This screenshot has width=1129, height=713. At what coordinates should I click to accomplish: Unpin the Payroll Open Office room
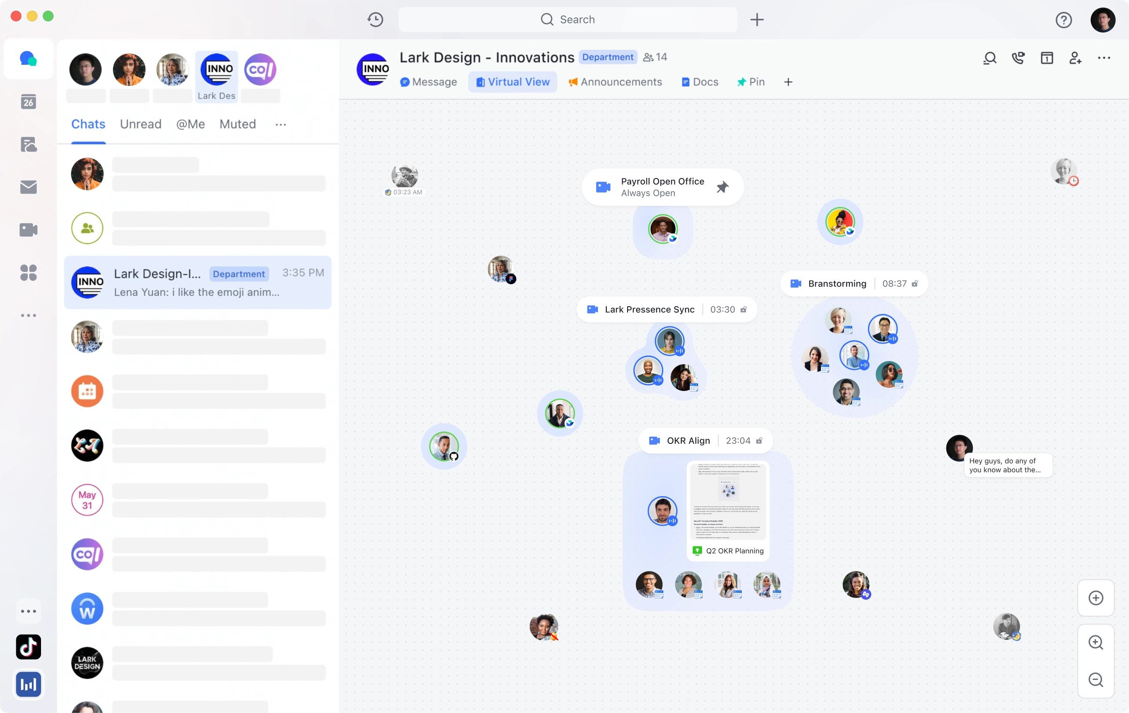pos(722,187)
